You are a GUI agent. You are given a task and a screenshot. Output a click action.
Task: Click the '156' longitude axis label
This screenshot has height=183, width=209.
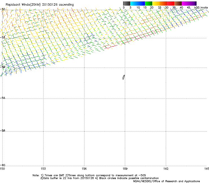[84, 169]
